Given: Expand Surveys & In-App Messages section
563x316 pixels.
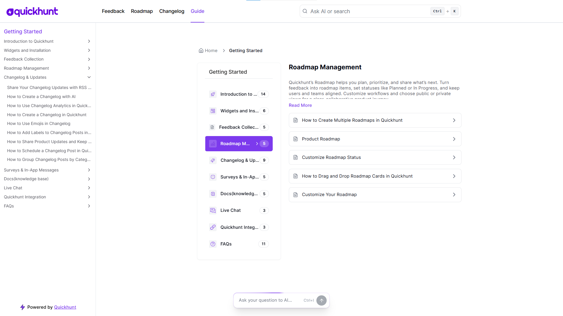Looking at the screenshot, I should [89, 170].
